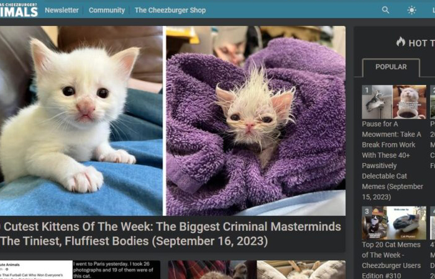The height and width of the screenshot is (279, 435).
Task: Click the white kitten on blue blanket photo
Action: (x=81, y=121)
